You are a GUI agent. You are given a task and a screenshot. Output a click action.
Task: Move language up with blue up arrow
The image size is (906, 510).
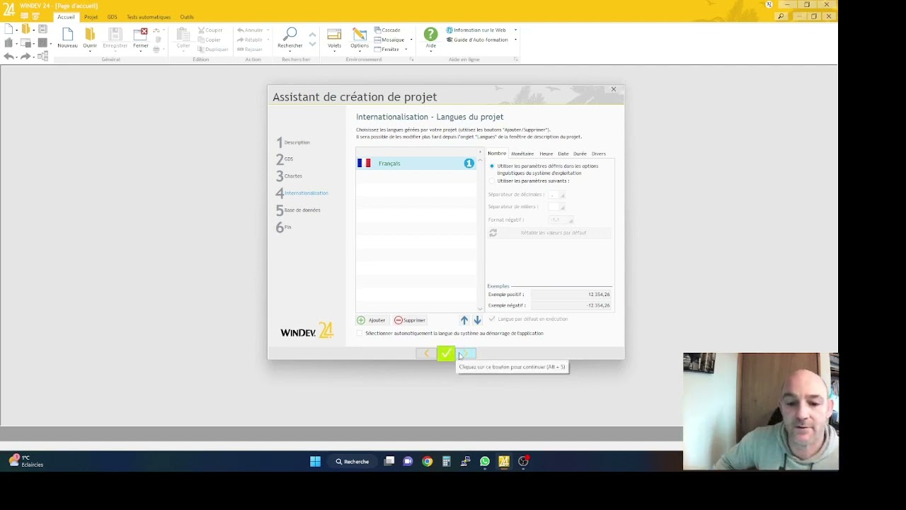coord(464,320)
